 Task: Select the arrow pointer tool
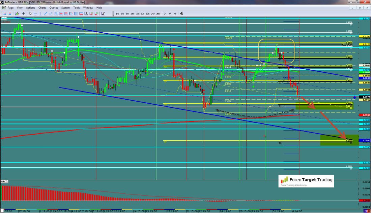tap(30, 13)
